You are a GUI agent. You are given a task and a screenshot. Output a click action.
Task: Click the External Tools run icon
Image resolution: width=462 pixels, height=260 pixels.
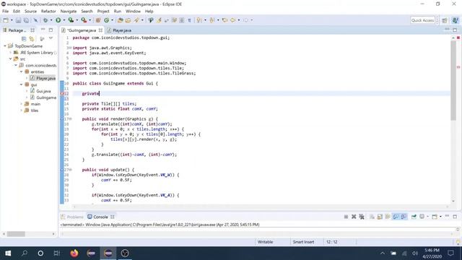(x=84, y=20)
